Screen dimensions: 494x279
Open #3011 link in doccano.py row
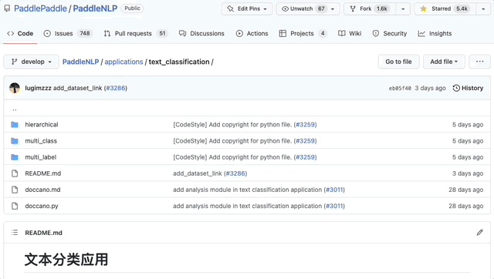334,206
